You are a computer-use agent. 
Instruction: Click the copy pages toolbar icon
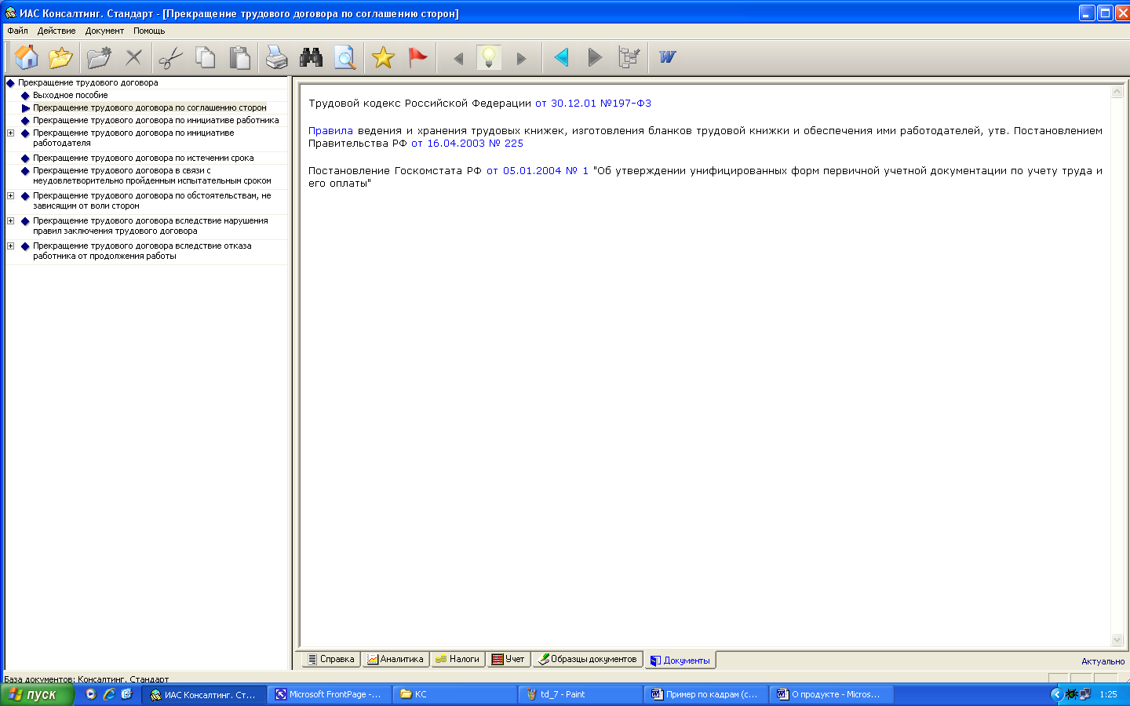coord(205,57)
